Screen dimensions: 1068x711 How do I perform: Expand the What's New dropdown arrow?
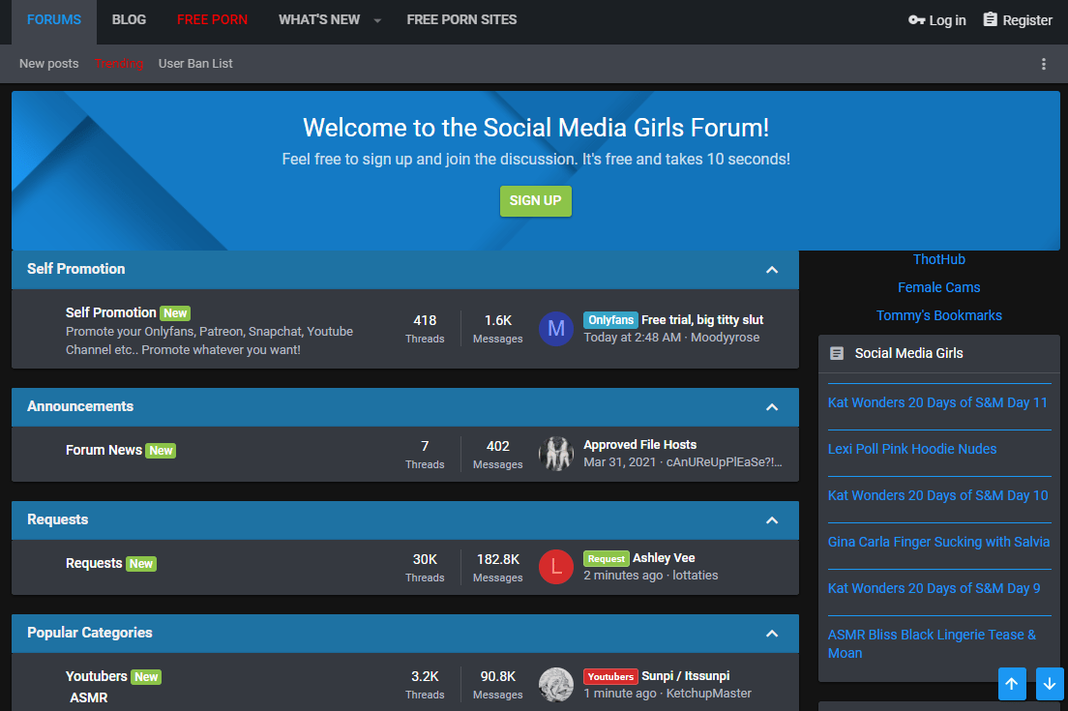377,20
